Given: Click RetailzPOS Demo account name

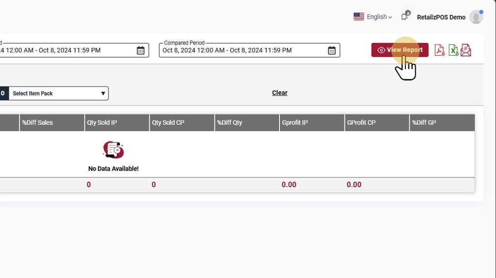Looking at the screenshot, I should 441,17.
